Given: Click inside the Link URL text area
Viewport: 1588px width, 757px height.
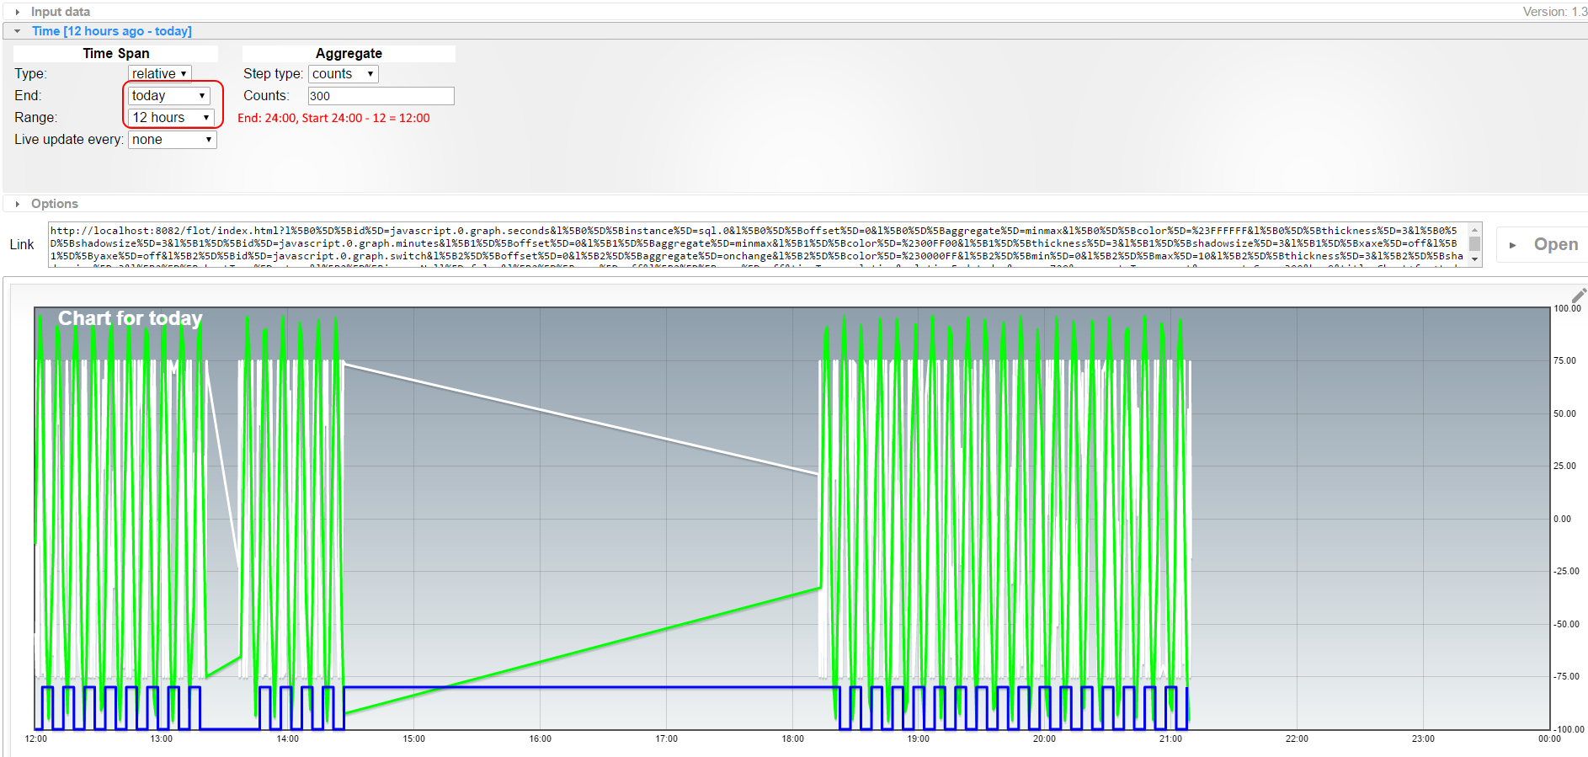Looking at the screenshot, I should coord(758,245).
